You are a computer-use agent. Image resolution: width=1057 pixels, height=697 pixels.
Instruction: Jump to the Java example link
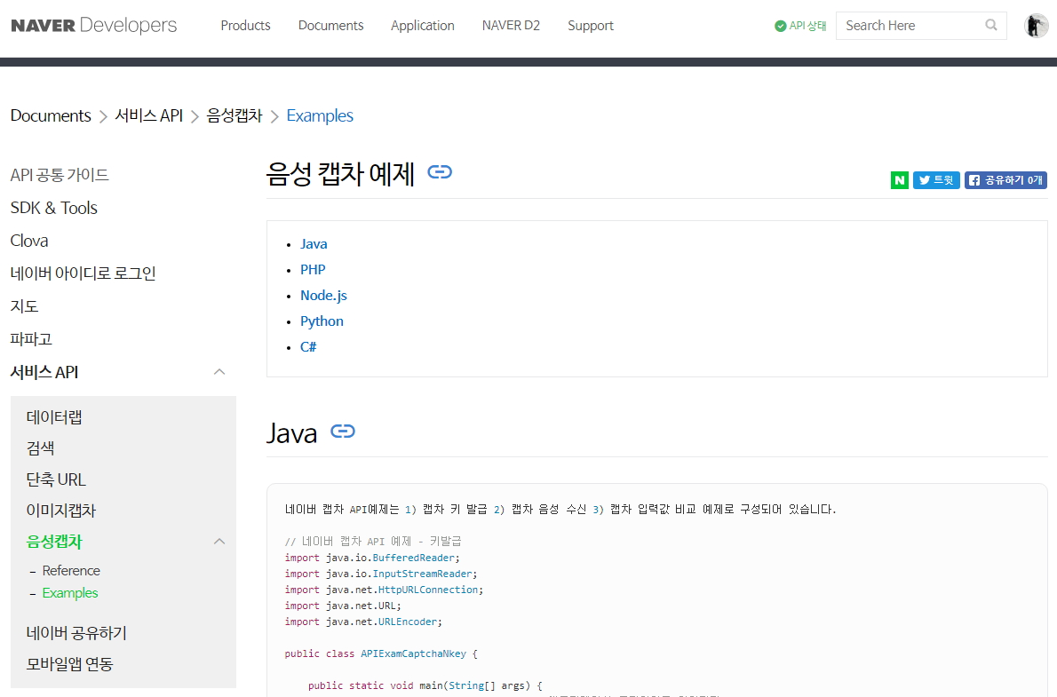(314, 244)
